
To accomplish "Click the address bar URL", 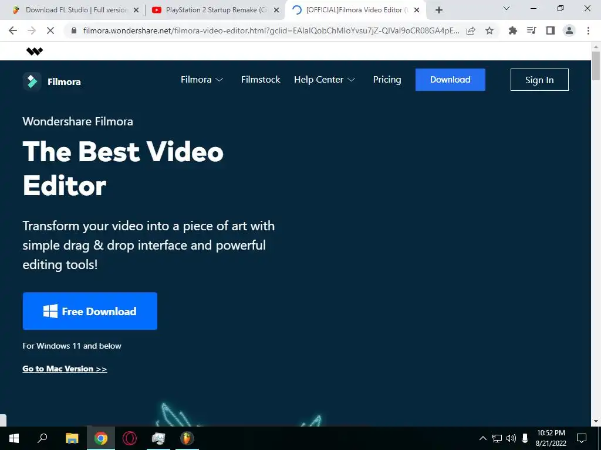I will (271, 30).
